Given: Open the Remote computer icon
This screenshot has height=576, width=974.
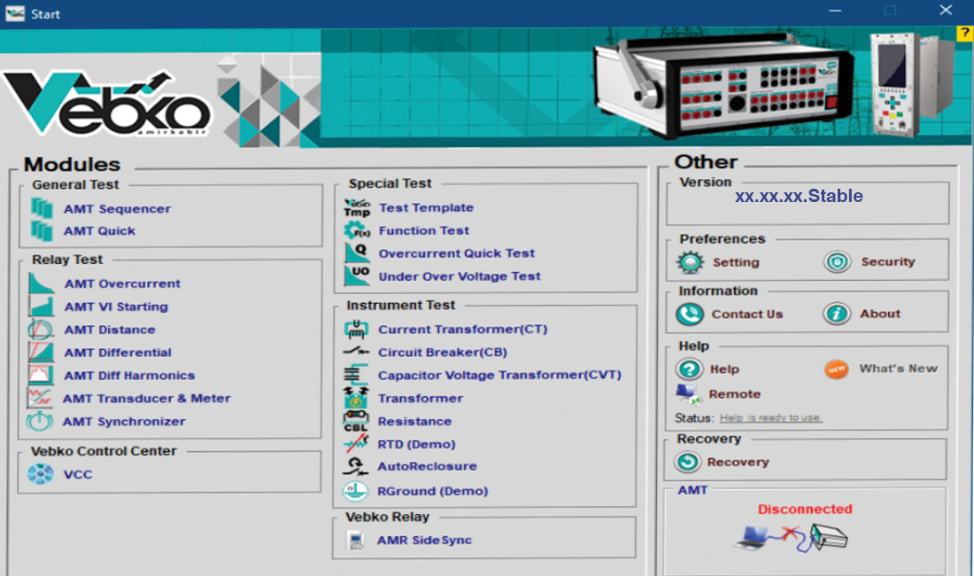Looking at the screenshot, I should tap(688, 394).
